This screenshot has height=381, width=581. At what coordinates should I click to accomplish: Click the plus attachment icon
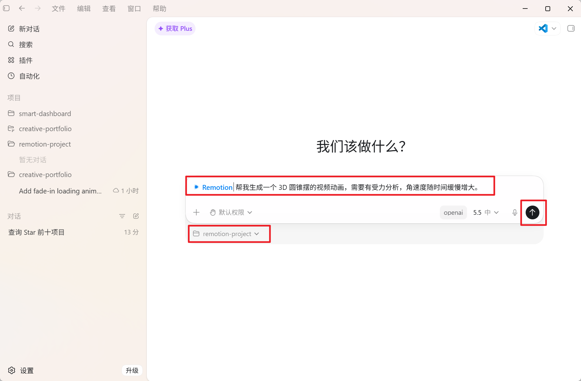[x=196, y=212]
